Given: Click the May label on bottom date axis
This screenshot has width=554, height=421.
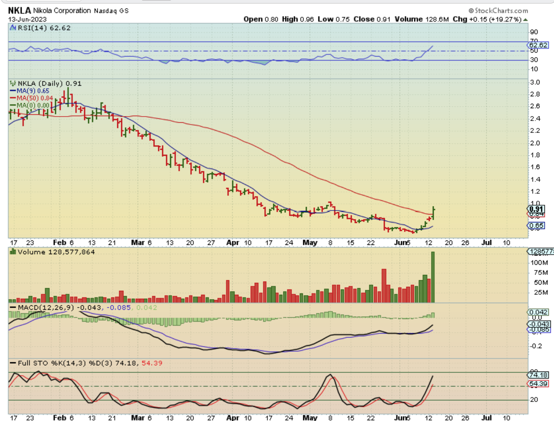Looking at the screenshot, I should click(x=310, y=417).
